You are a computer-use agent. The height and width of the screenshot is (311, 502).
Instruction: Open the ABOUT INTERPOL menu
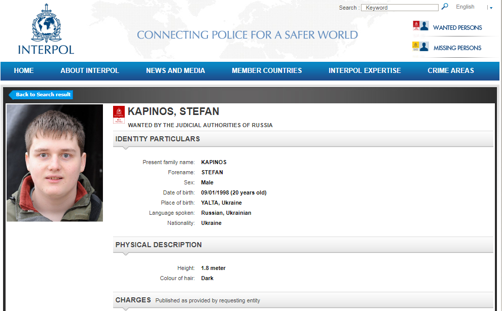click(90, 71)
